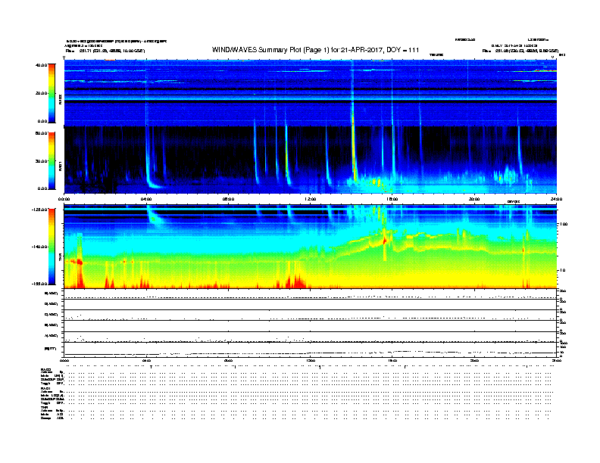Click the 16:00 tick label under RAD1 panel
This screenshot has height=463, width=600.
point(392,199)
